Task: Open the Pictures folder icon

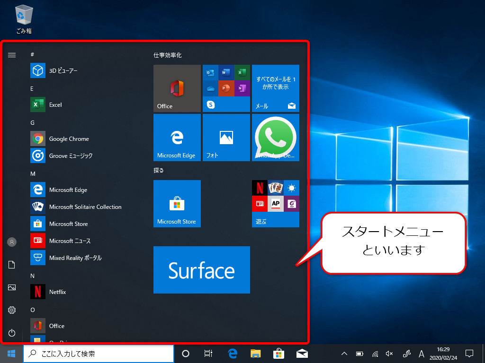Action: tap(12, 287)
